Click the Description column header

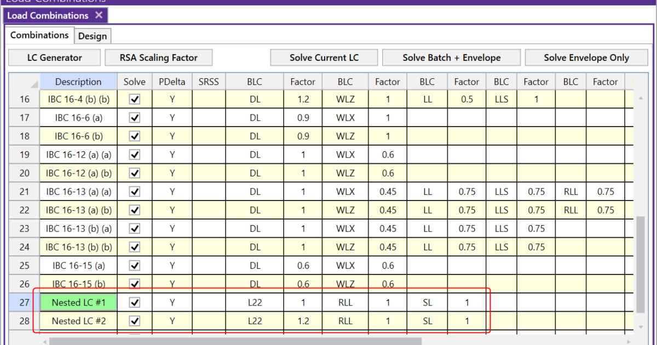point(78,81)
